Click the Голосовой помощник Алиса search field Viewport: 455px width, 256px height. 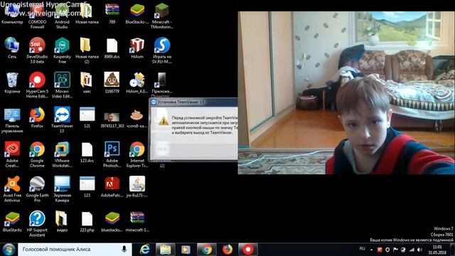point(75,250)
